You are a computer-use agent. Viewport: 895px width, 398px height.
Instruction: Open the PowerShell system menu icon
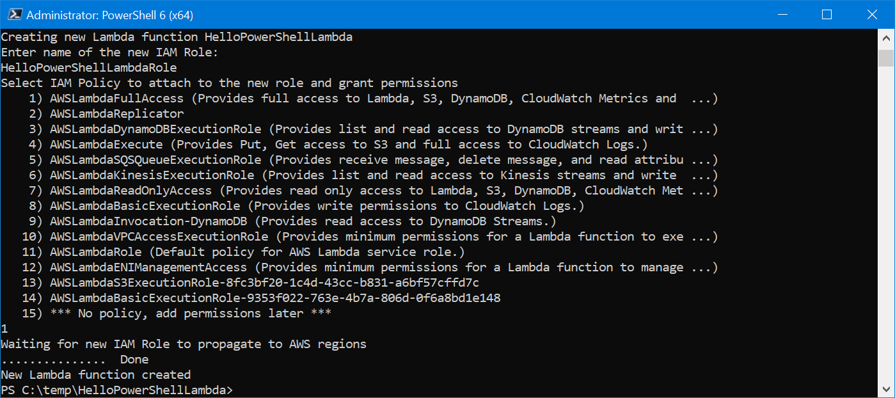click(x=14, y=14)
